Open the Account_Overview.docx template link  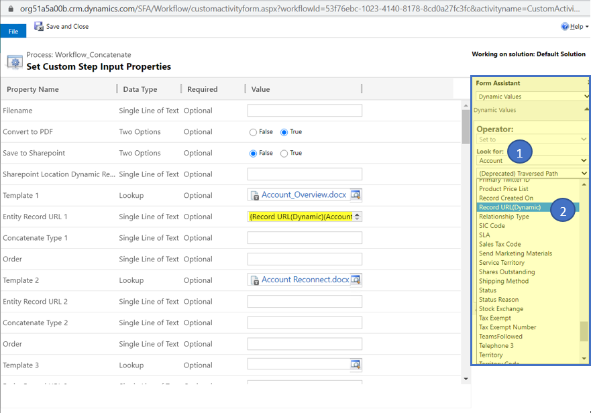304,195
